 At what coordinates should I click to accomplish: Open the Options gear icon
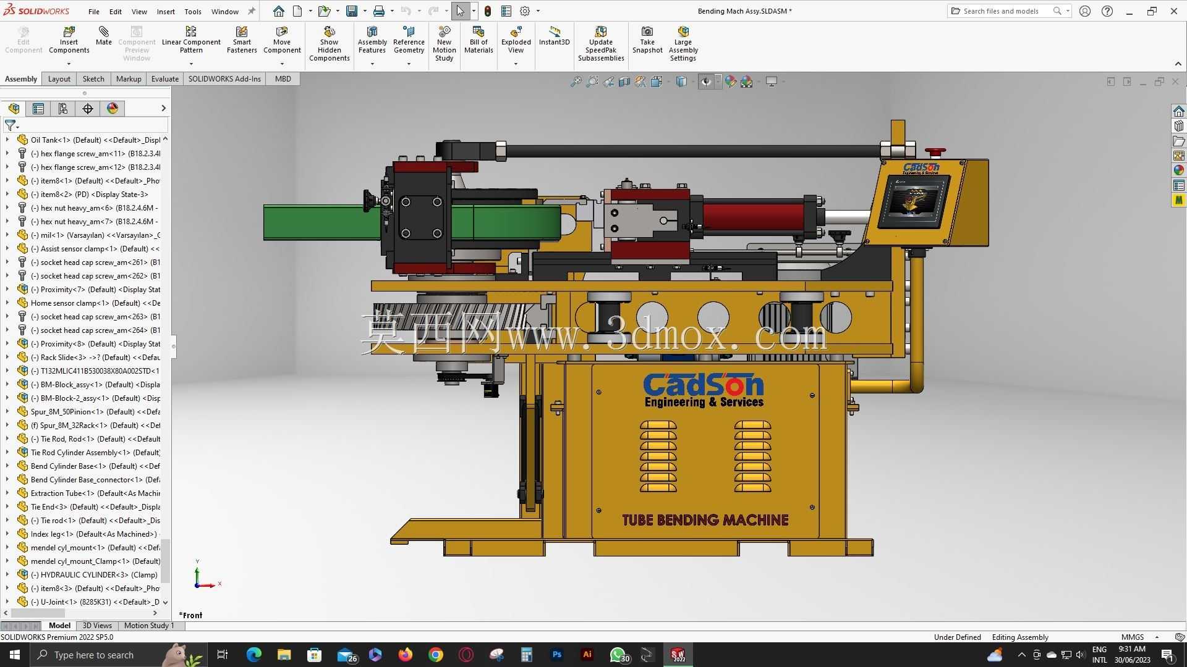click(525, 11)
